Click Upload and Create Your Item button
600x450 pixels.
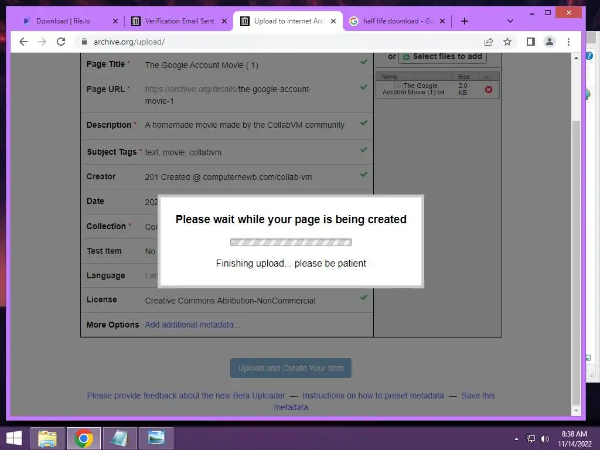[x=291, y=368]
